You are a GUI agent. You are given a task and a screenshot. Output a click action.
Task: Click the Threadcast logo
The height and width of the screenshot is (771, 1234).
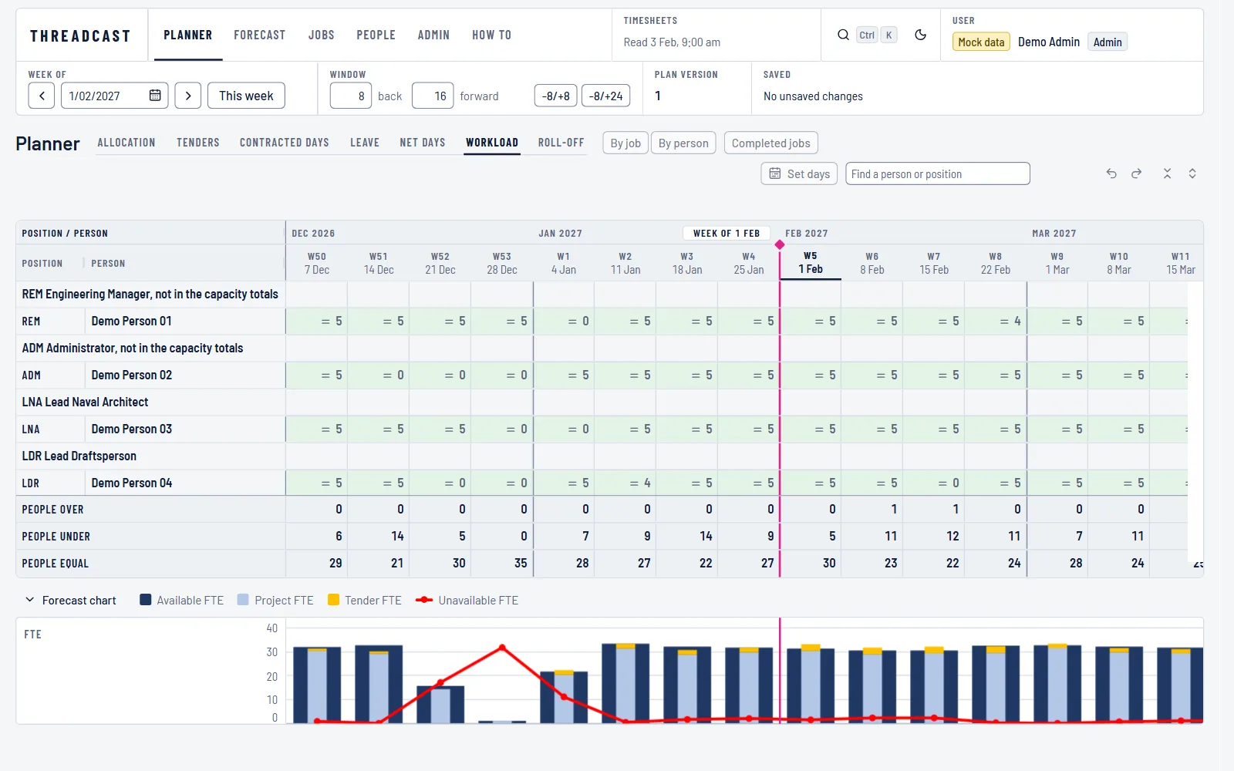click(x=80, y=35)
